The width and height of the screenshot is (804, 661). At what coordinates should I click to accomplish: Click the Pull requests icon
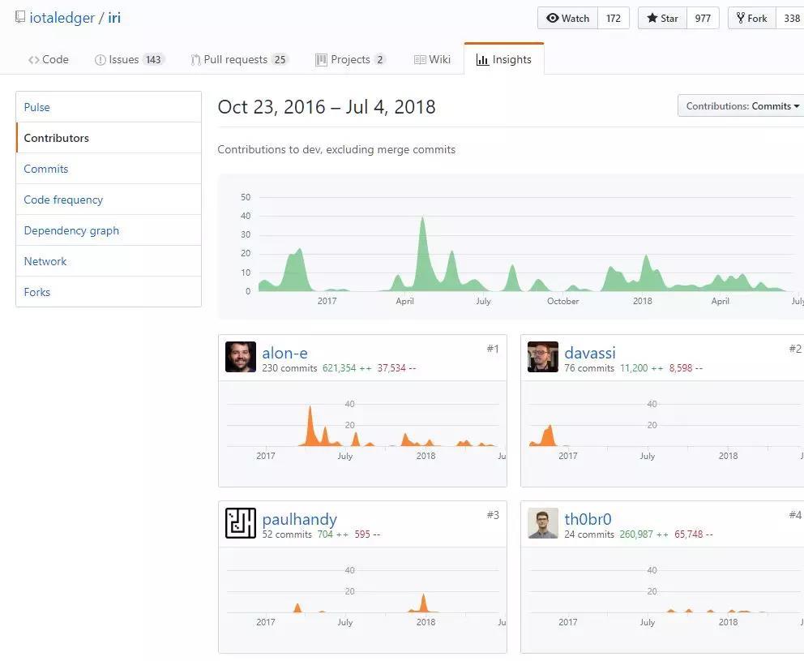click(x=195, y=60)
